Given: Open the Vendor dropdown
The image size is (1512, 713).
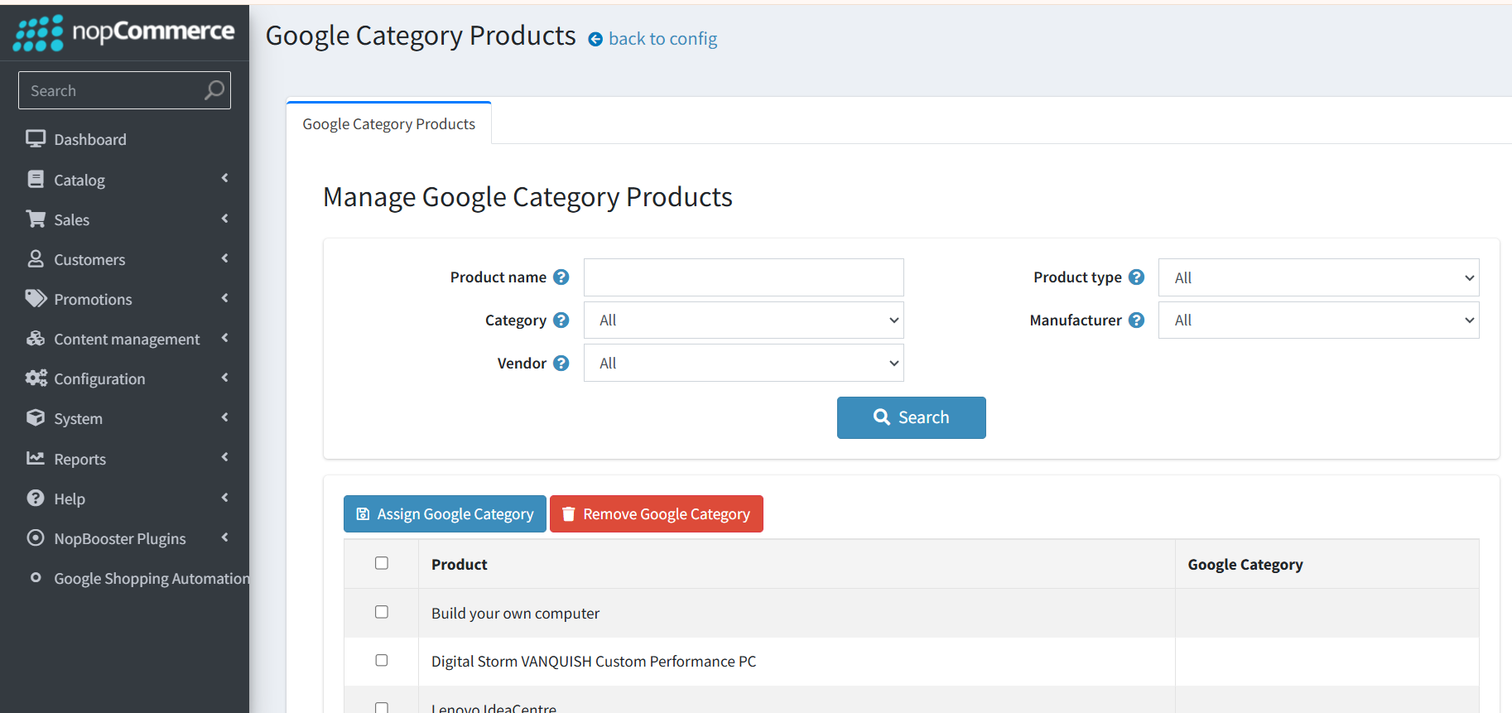Looking at the screenshot, I should (x=744, y=363).
